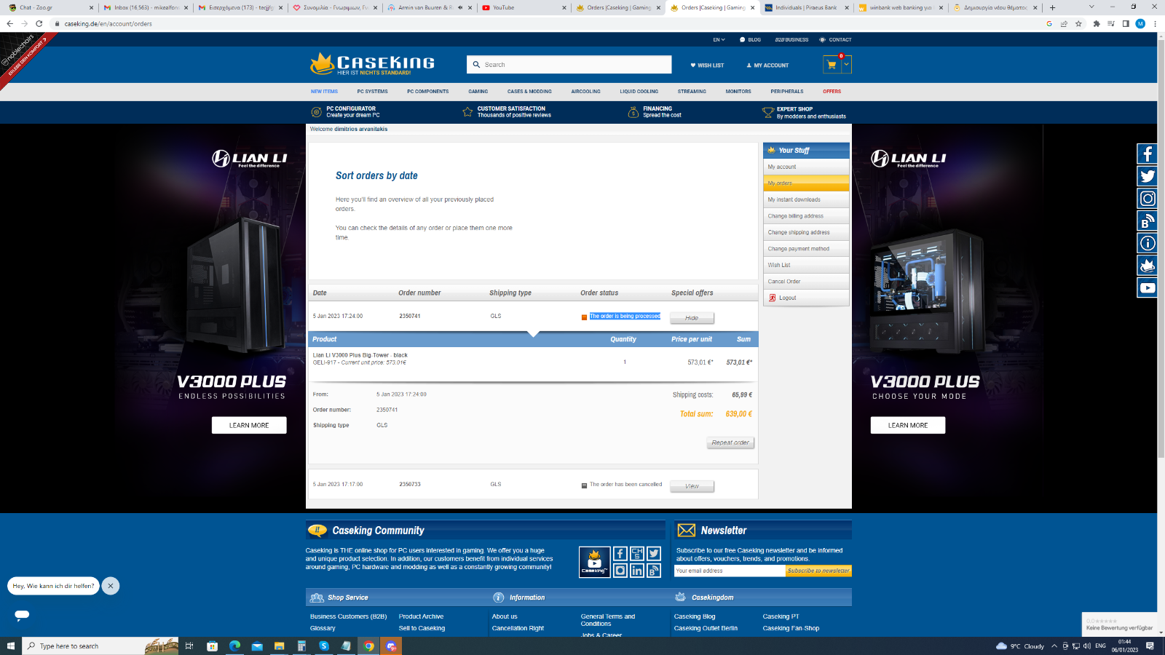The height and width of the screenshot is (655, 1165).
Task: Open Chrome side panel icon
Action: [x=1126, y=23]
